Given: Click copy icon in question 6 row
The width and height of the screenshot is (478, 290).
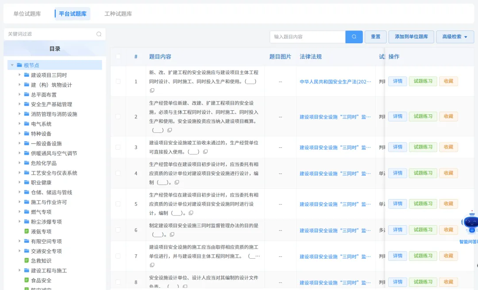Looking at the screenshot, I should pos(172,234).
